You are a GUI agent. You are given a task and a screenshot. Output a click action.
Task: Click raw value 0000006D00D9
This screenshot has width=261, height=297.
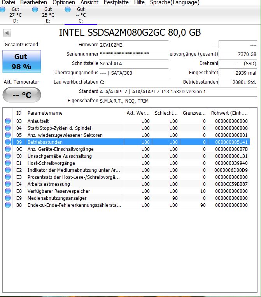tap(231, 170)
